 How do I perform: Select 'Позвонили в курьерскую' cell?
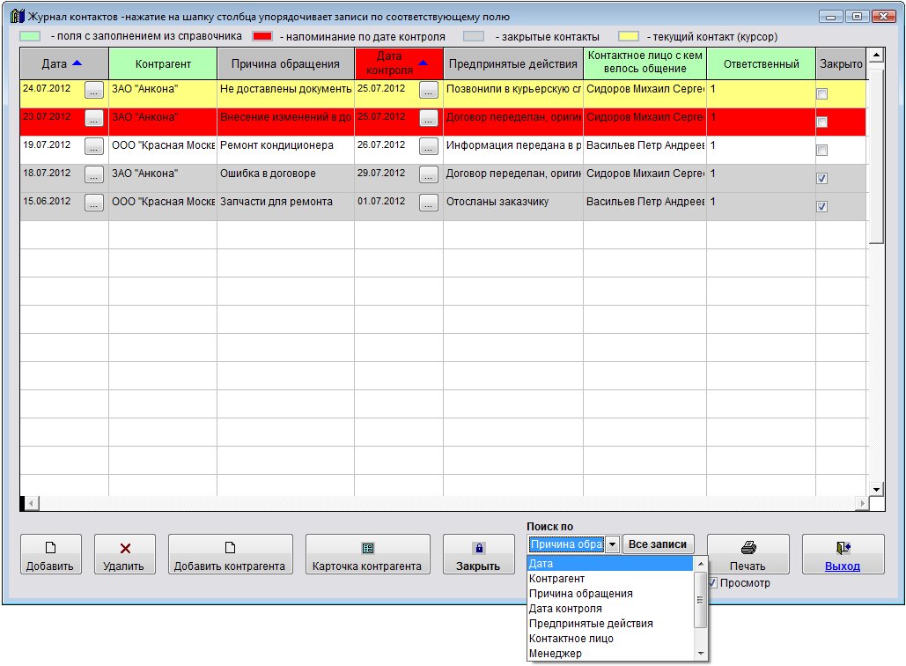513,93
